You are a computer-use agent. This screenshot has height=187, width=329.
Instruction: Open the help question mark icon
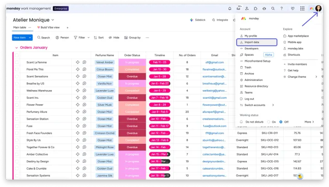(x=281, y=9)
